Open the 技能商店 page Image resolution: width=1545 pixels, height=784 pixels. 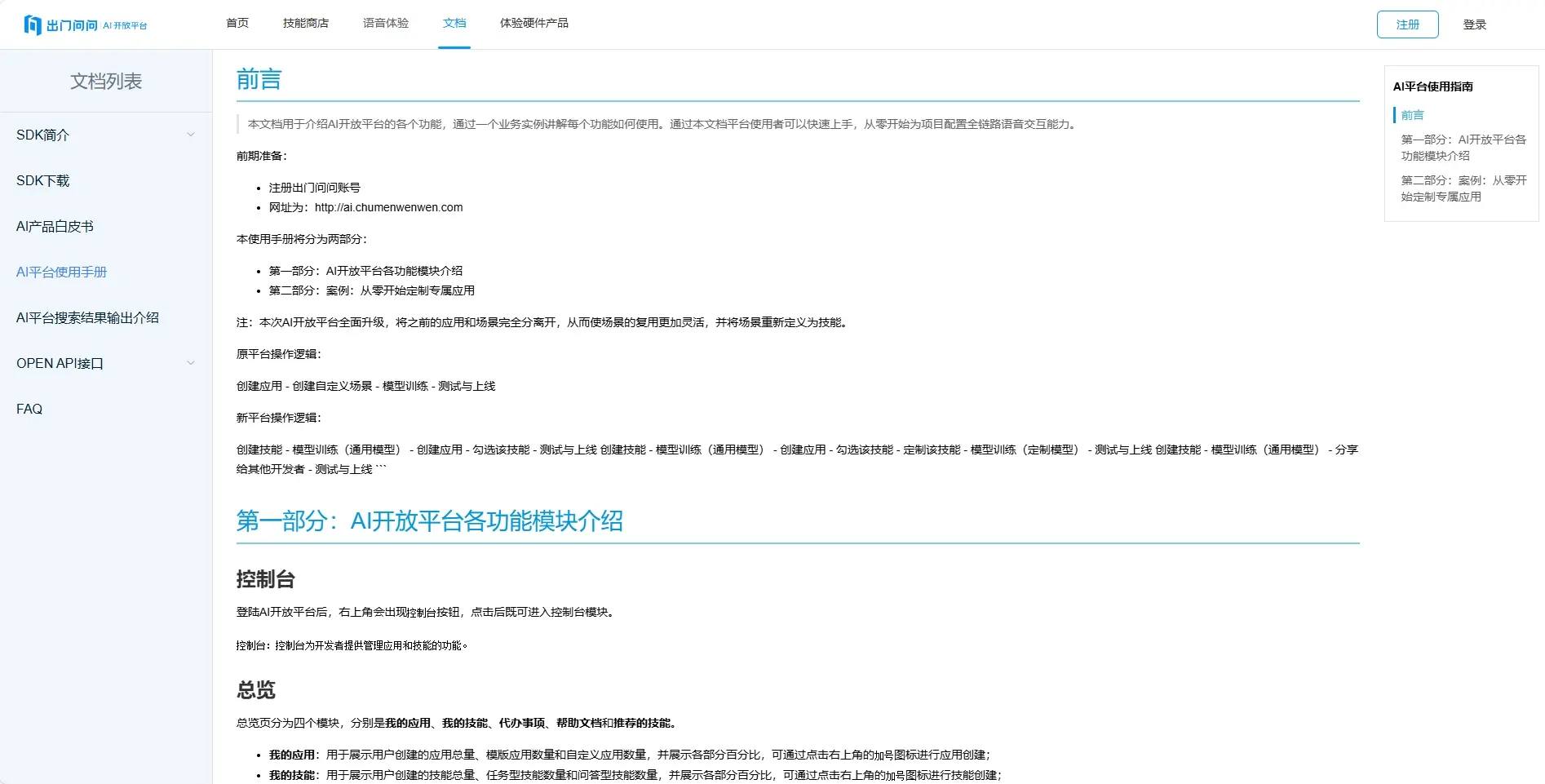[306, 24]
